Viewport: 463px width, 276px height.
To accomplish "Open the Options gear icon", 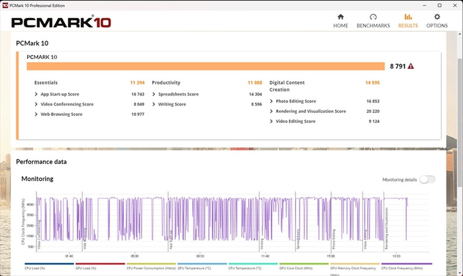I will click(x=437, y=17).
